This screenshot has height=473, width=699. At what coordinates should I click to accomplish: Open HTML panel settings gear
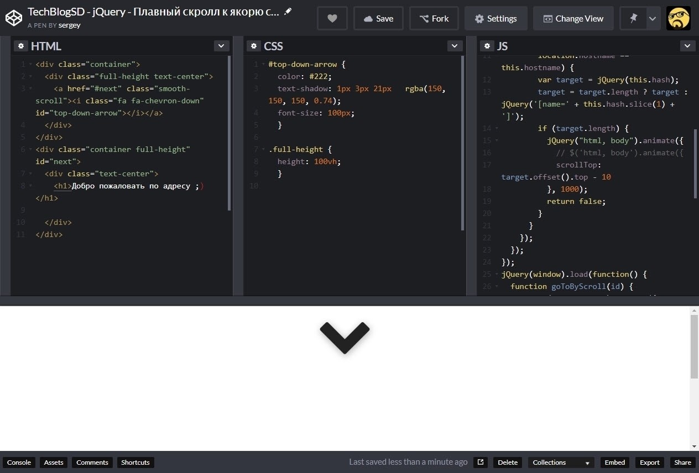pos(21,46)
